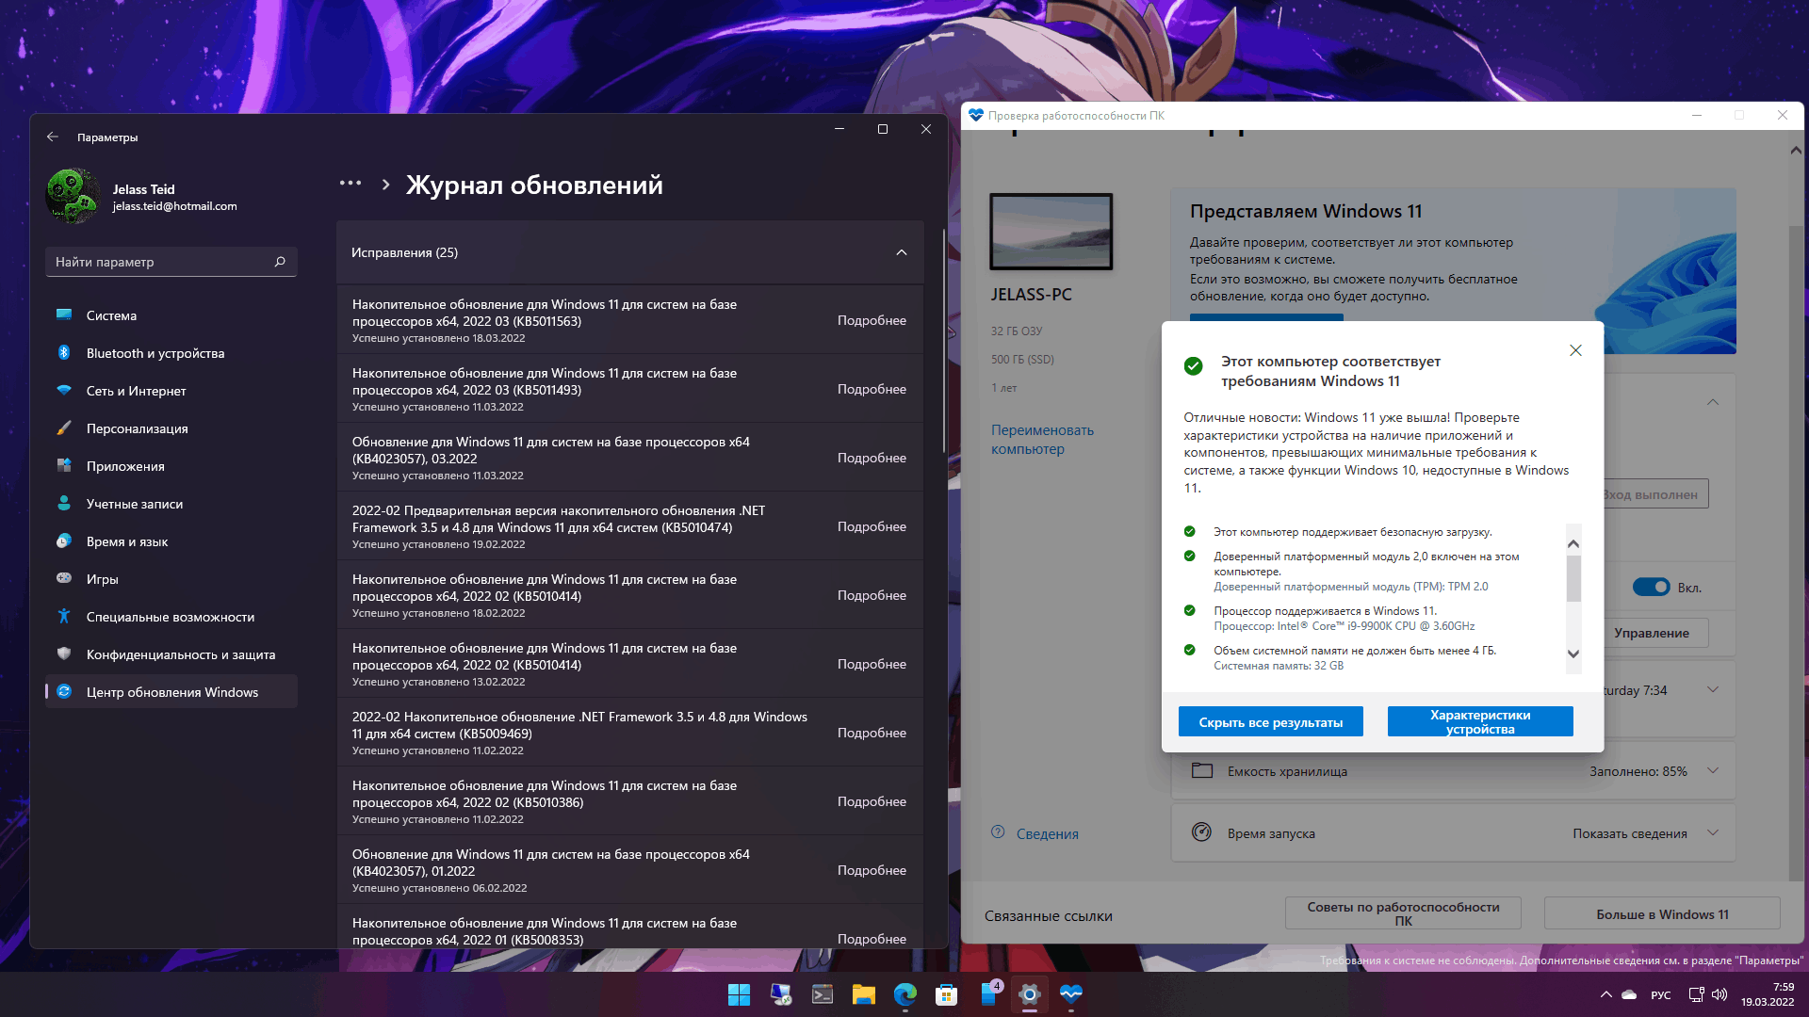Click Подробнее for update KB5011493
The image size is (1809, 1017).
872,389
